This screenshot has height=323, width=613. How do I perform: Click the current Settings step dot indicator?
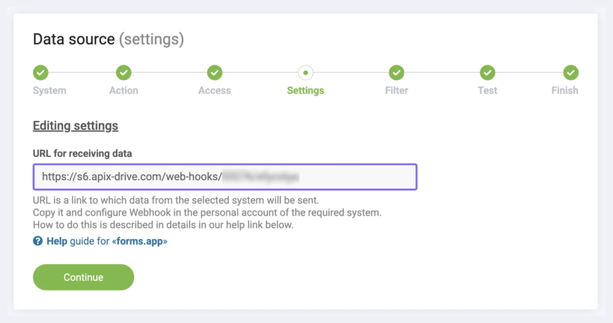pos(305,73)
